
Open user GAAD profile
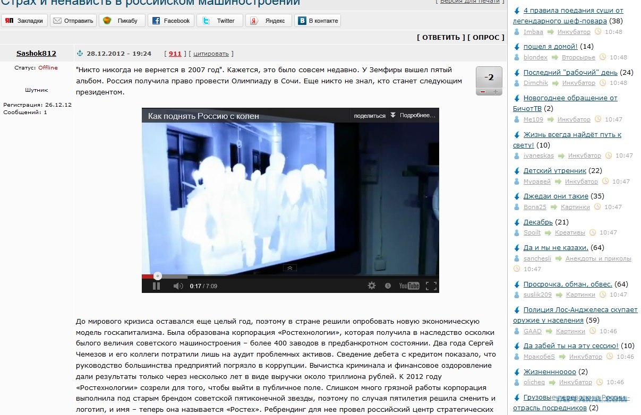click(x=533, y=331)
